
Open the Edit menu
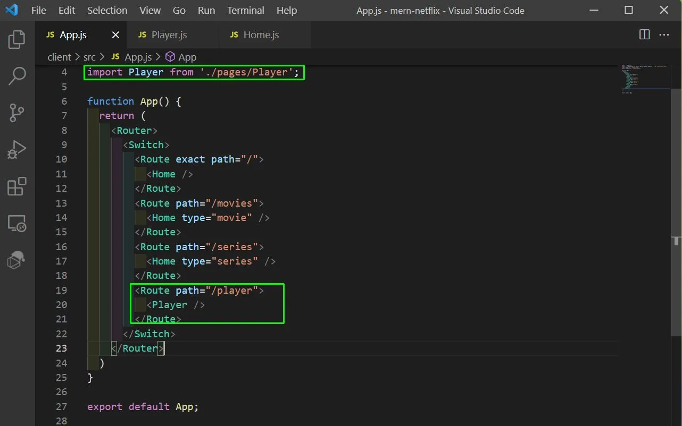(67, 10)
